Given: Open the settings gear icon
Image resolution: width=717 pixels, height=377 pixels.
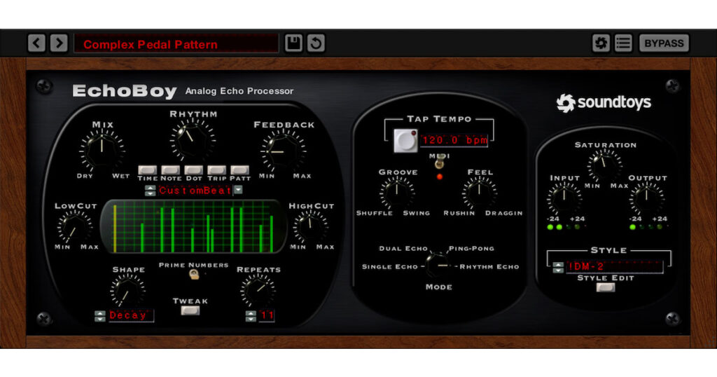Looking at the screenshot, I should 601,43.
